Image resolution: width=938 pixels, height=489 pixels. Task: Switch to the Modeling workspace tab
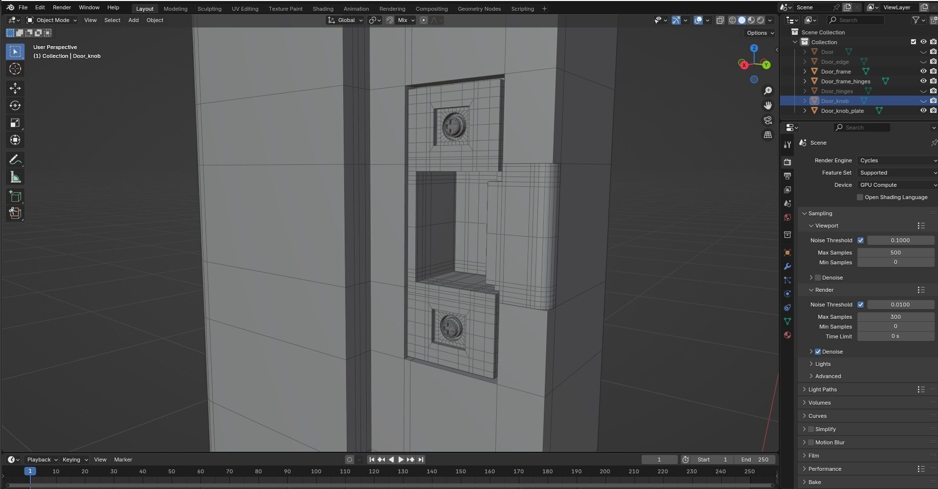point(176,9)
